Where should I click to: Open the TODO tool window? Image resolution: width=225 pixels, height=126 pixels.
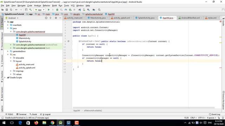click(x=9, y=114)
